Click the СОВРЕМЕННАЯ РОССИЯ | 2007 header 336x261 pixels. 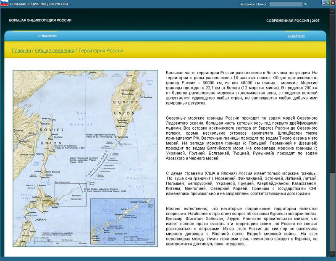pos(293,21)
